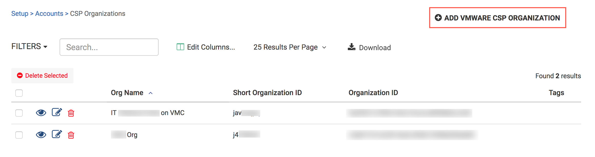Image resolution: width=595 pixels, height=157 pixels.
Task: Click the edit pencil icon for the VMC organization row
Action: coord(57,112)
